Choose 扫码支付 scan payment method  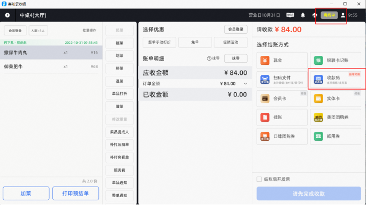(x=282, y=80)
